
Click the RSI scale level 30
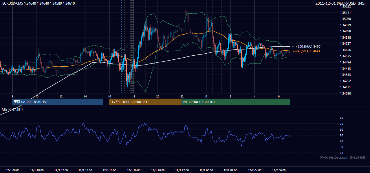pos(341,147)
